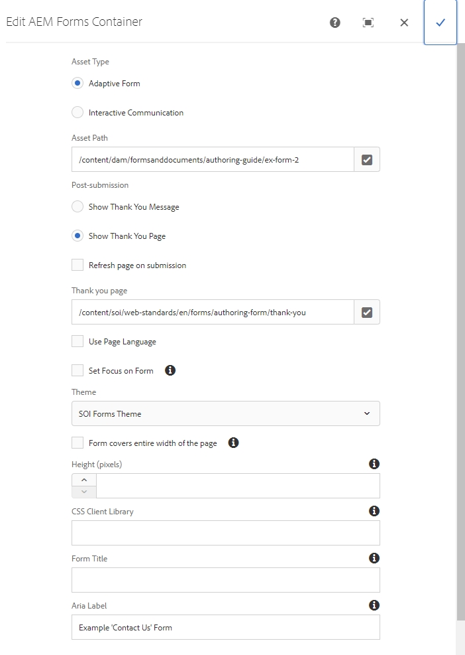465x655 pixels.
Task: Select the Adaptive Form radio button
Action: click(x=77, y=83)
